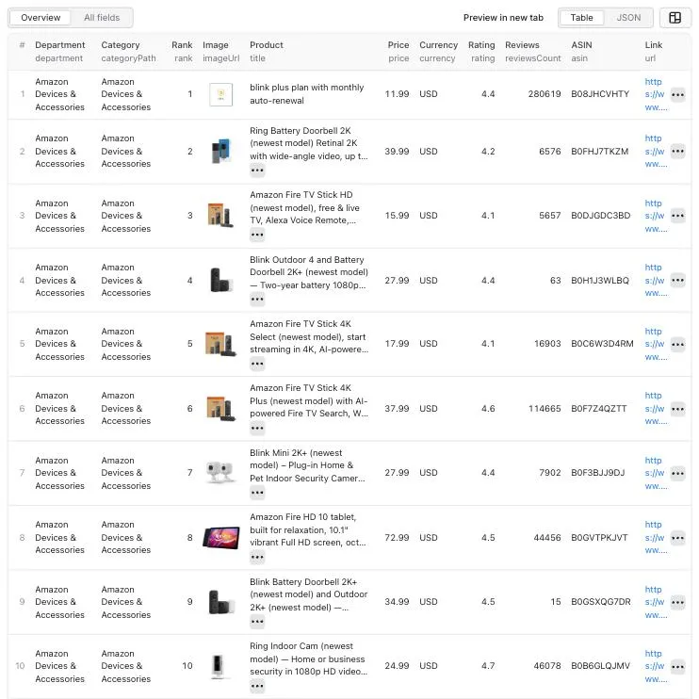Click the Price column header

click(x=398, y=51)
